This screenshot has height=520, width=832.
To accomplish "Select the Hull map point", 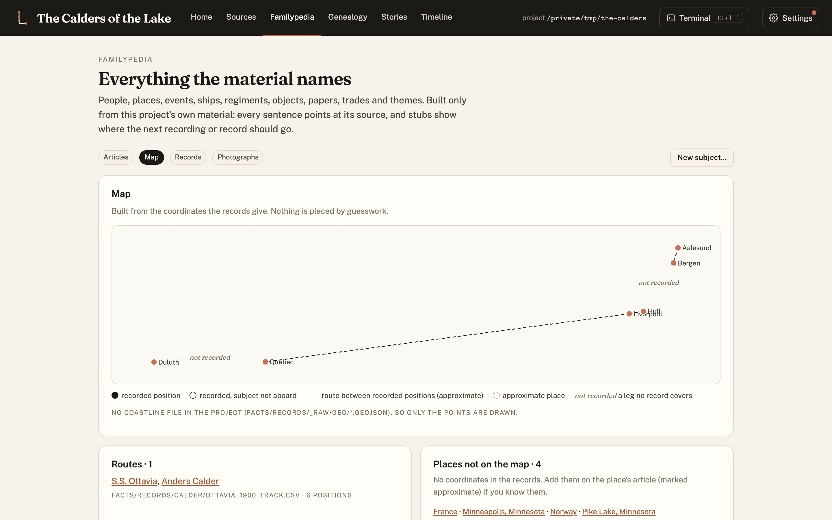I will point(643,311).
